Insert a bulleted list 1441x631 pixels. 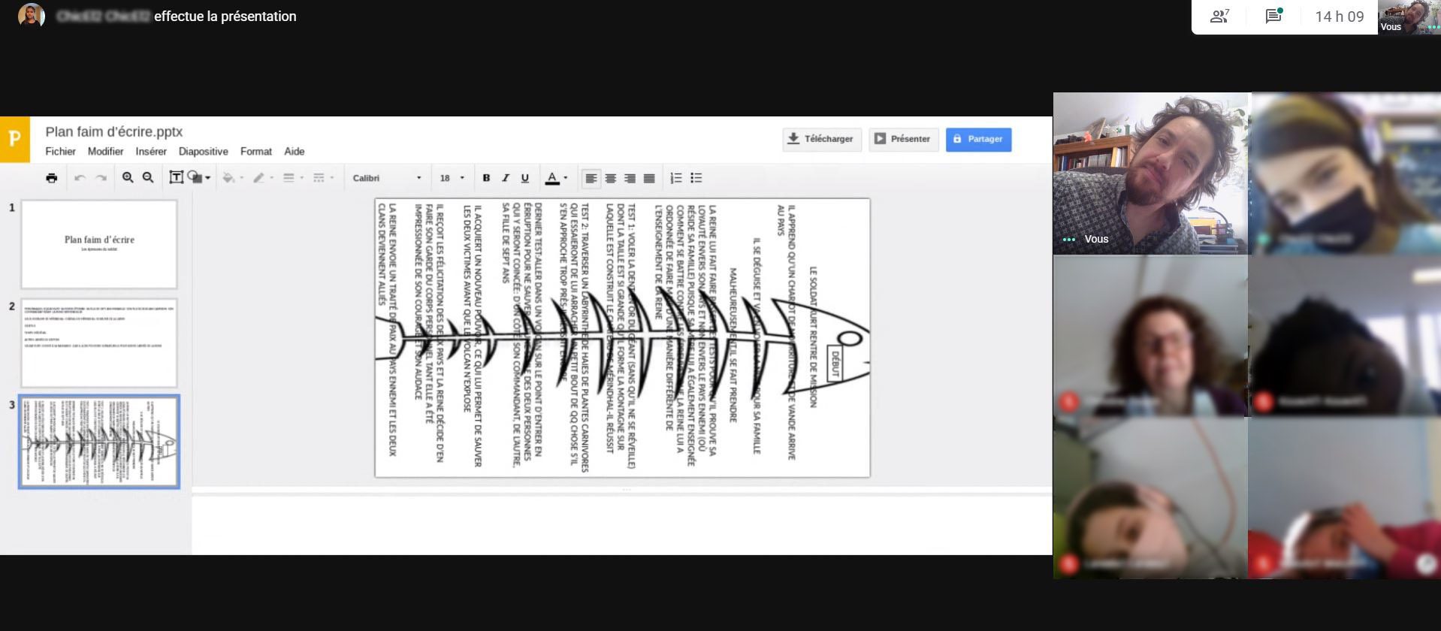(x=696, y=178)
